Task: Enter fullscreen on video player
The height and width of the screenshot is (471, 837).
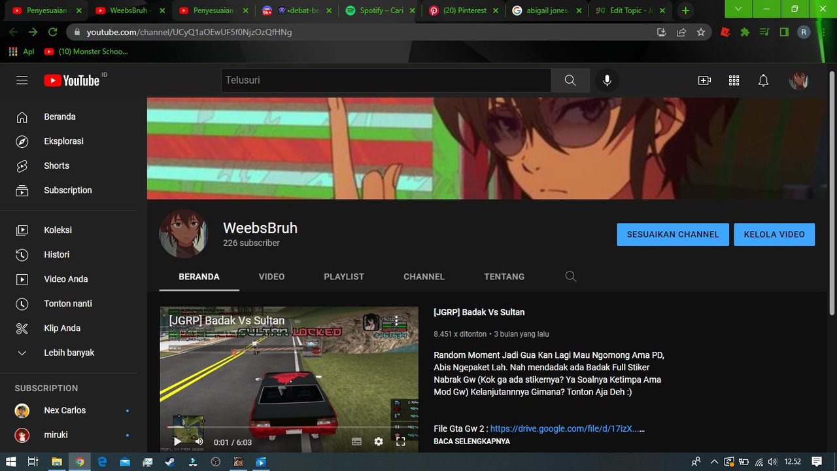Action: tap(401, 442)
